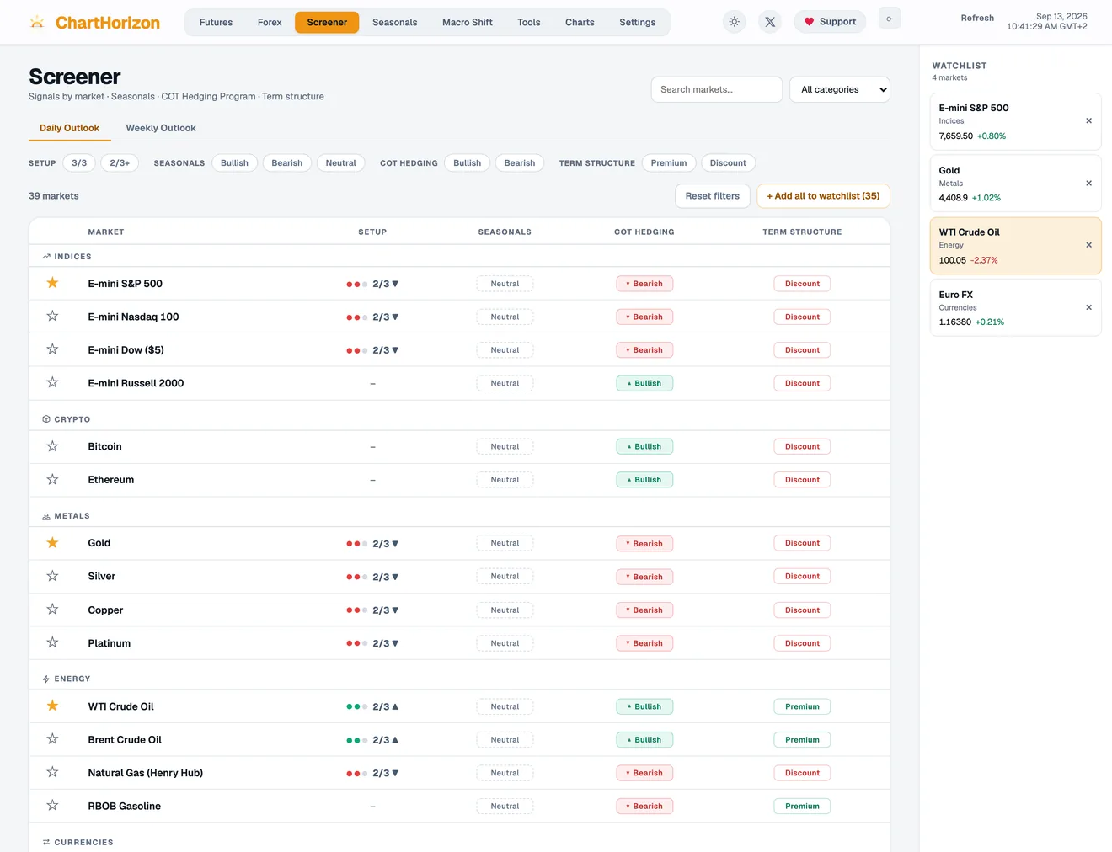Enable the COT Hedging Bearish filter chip

click(520, 163)
